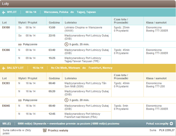Click the 08 lis 14 date in the WYLOT header
Screen dimensions: 176x136
31,12
